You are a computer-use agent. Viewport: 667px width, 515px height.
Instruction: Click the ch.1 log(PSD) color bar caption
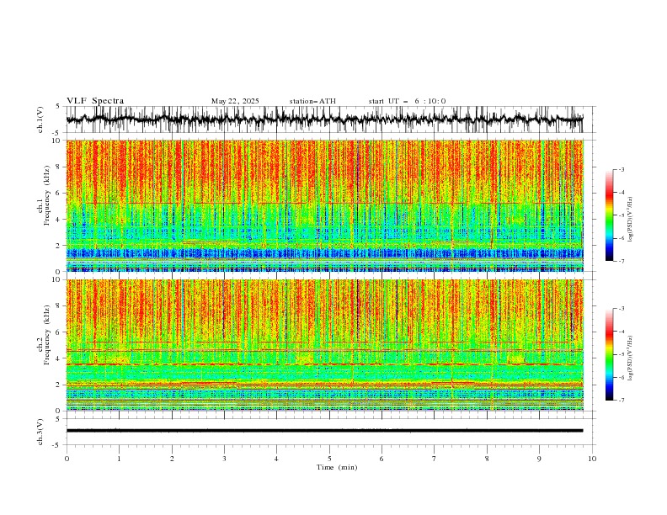pyautogui.click(x=631, y=220)
